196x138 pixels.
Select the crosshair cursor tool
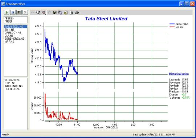click(33, 12)
